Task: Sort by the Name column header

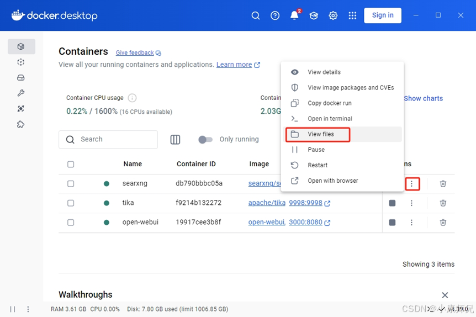Action: pyautogui.click(x=133, y=164)
